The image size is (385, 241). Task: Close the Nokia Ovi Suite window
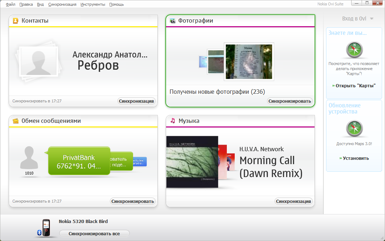pyautogui.click(x=378, y=3)
